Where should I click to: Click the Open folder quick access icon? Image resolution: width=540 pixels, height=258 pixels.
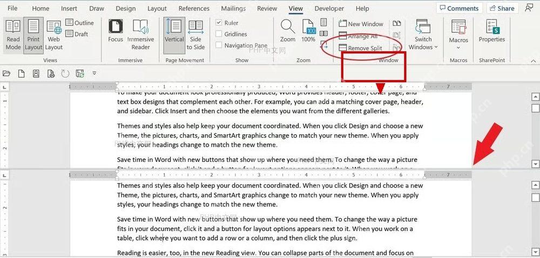click(6, 73)
